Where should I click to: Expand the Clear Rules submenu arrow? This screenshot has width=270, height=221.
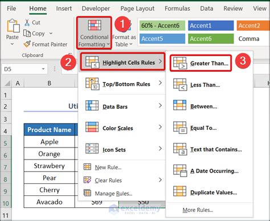click(161, 180)
